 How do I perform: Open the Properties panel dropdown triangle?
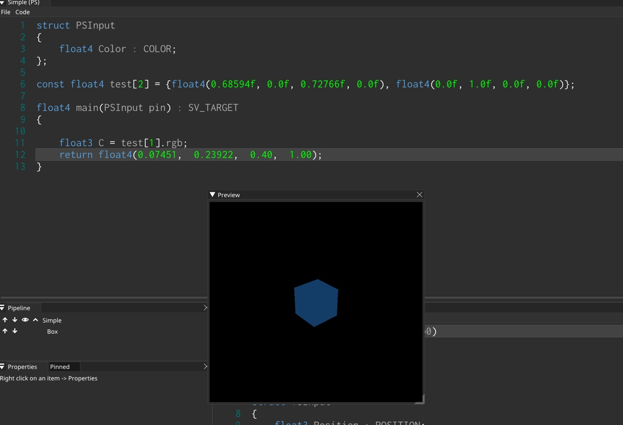pos(3,366)
